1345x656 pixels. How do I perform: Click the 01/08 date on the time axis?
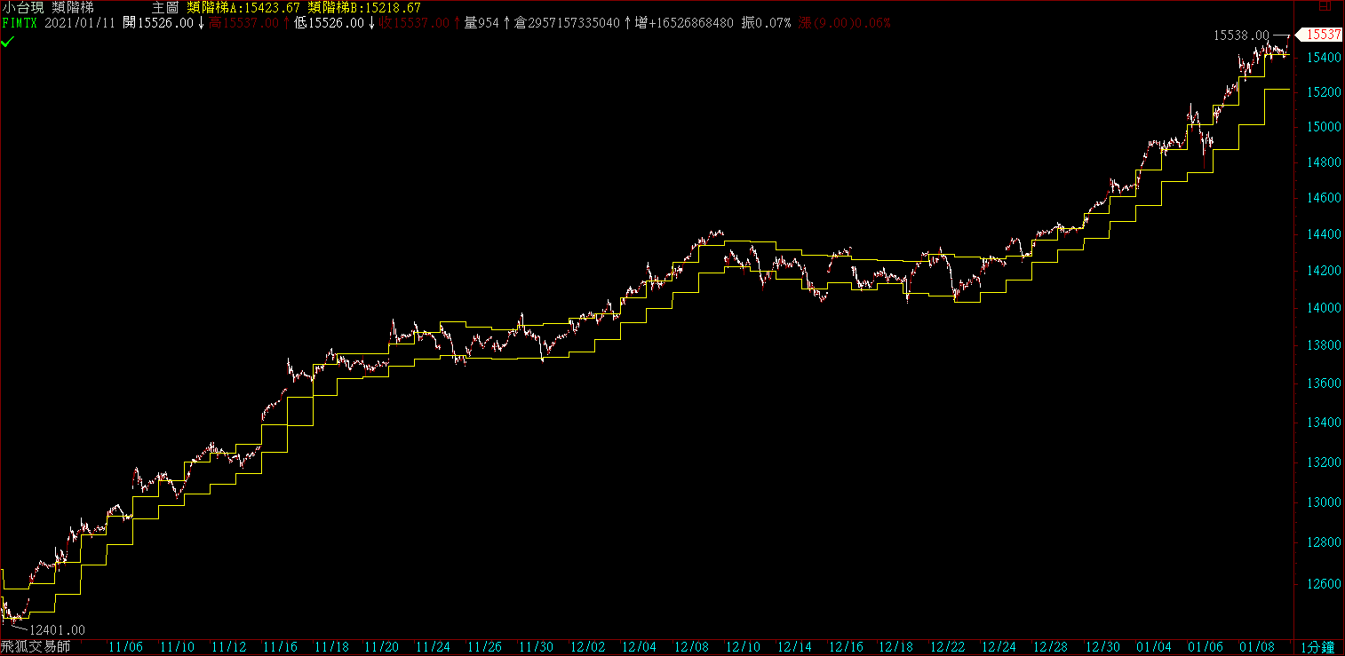[1257, 648]
